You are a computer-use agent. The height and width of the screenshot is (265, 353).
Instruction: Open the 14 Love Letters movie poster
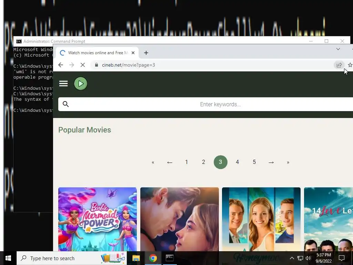329,219
